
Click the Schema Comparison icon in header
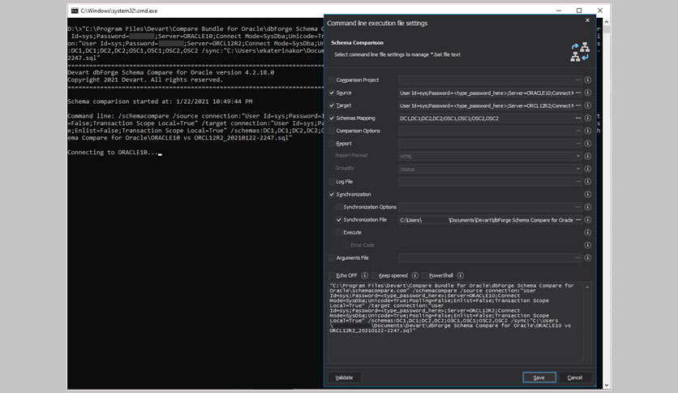click(580, 52)
